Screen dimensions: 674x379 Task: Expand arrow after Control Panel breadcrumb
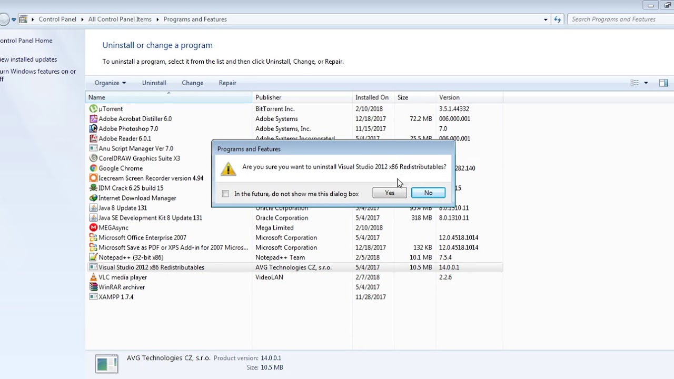coord(82,19)
